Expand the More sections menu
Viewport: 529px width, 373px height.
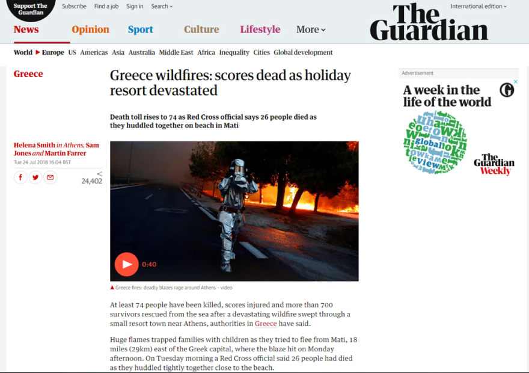tap(311, 29)
